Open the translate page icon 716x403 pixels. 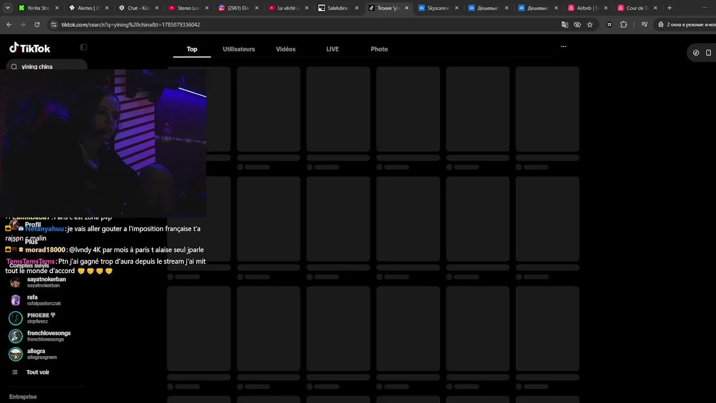(x=564, y=25)
